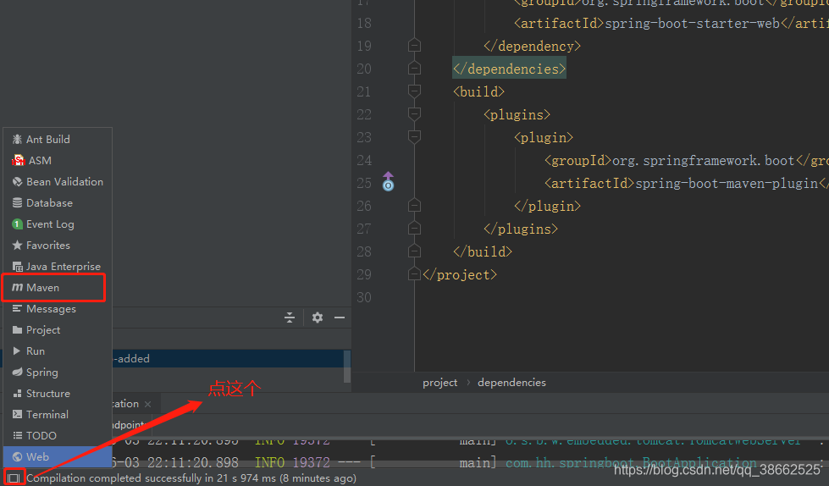Toggle fold marker at line 20 dependencies
The image size is (829, 486).
(x=415, y=69)
